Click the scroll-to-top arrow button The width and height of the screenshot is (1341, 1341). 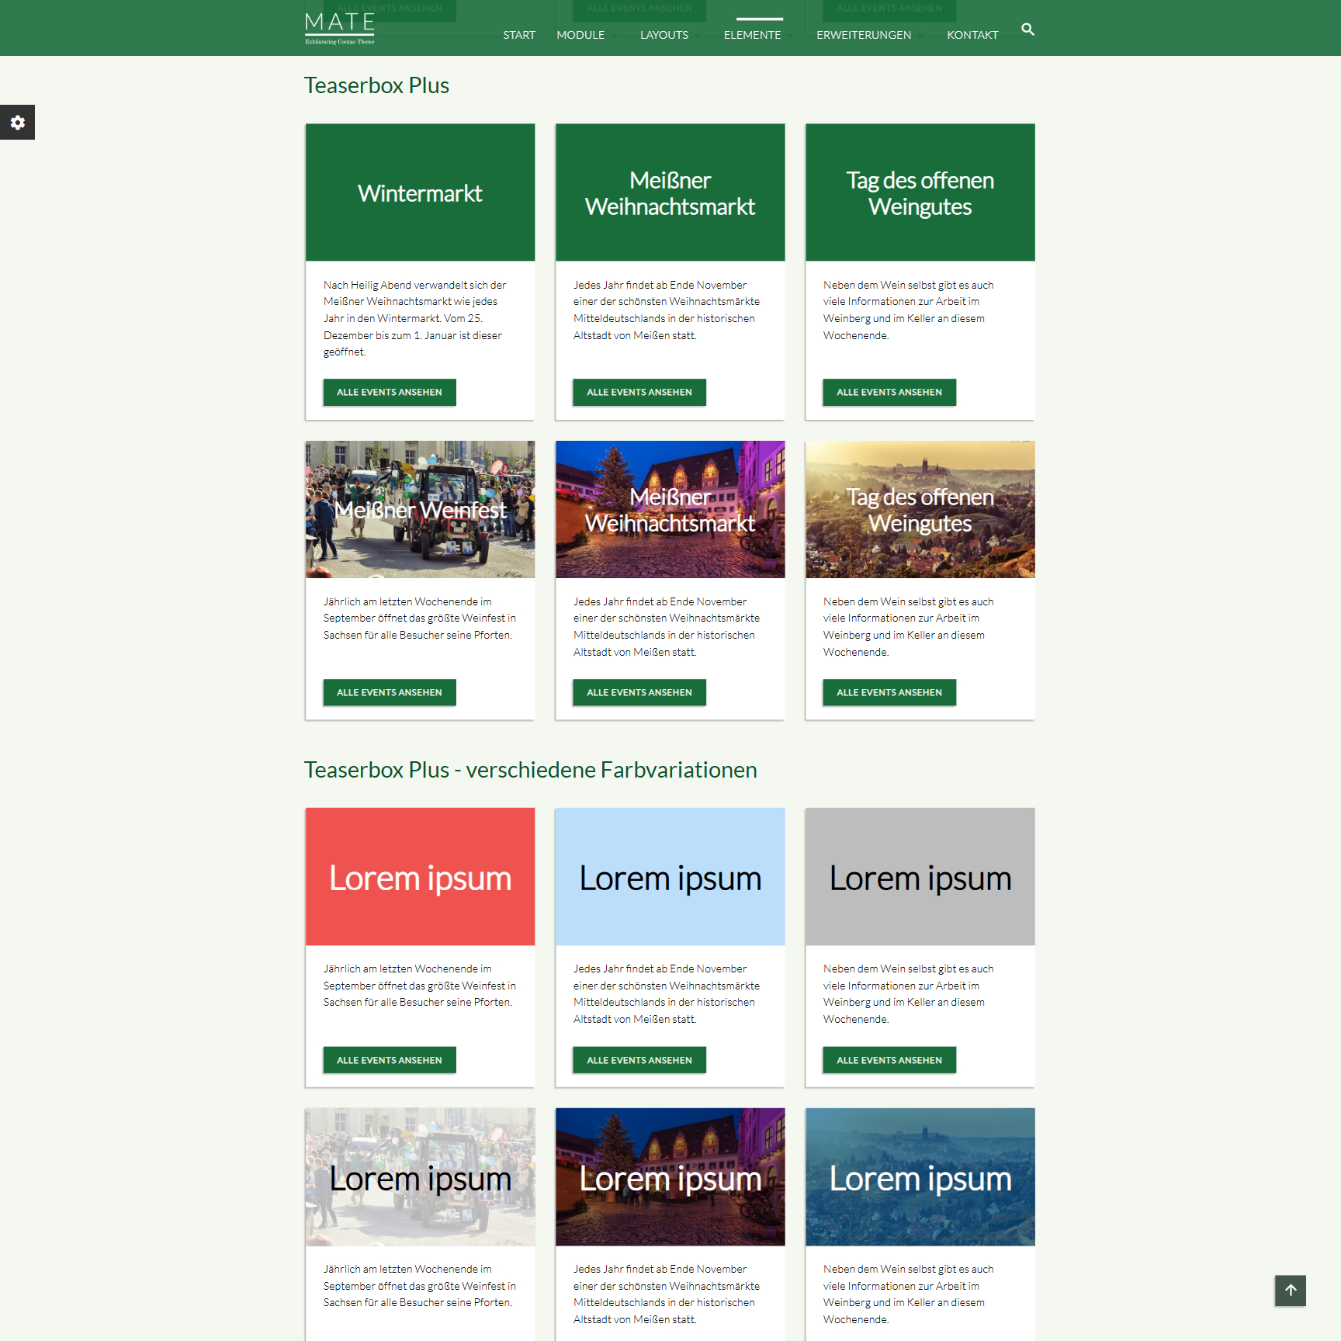coord(1290,1291)
